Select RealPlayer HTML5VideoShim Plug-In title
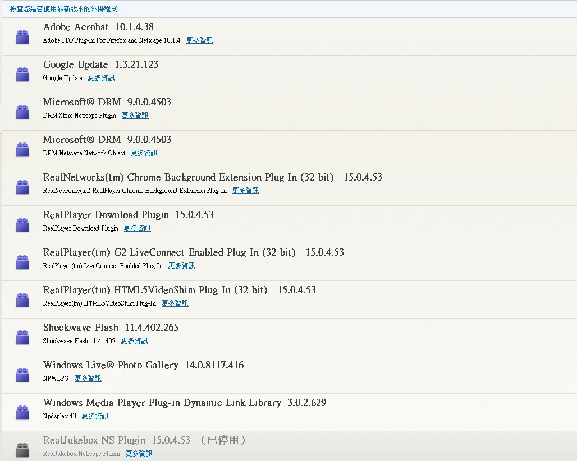 [180, 290]
